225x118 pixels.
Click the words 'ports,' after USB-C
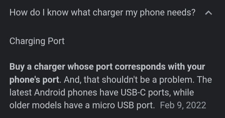pyautogui.click(x=159, y=92)
